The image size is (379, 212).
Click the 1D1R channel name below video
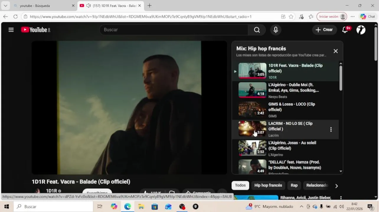click(x=51, y=191)
